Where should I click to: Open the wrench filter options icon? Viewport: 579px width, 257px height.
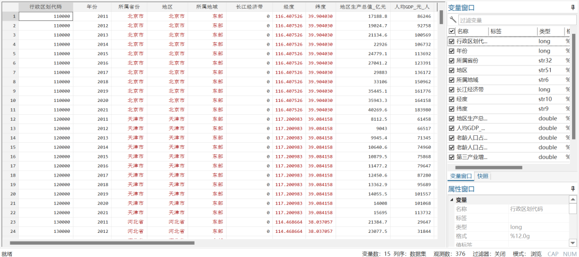[x=452, y=20]
